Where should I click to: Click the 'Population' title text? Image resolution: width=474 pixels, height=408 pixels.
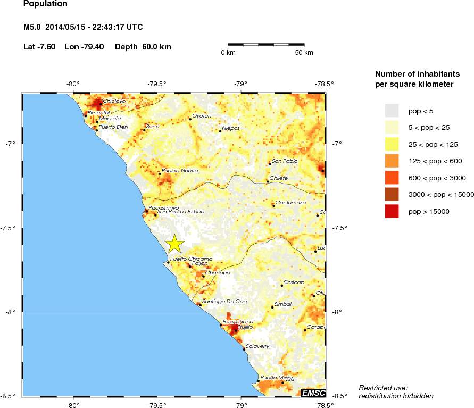(45, 4)
